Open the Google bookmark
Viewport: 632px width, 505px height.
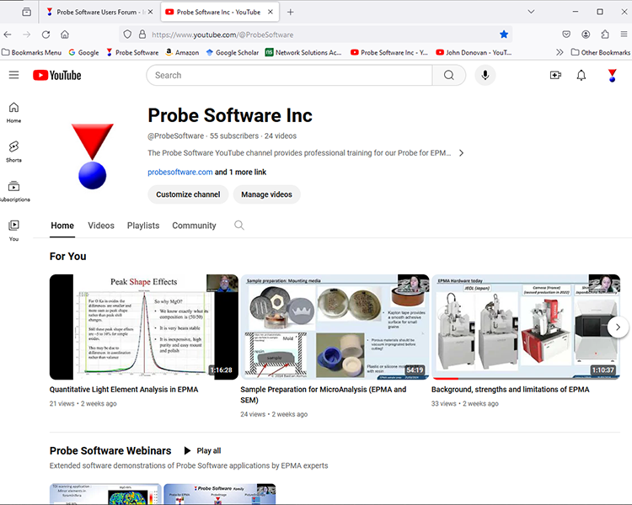click(x=83, y=52)
